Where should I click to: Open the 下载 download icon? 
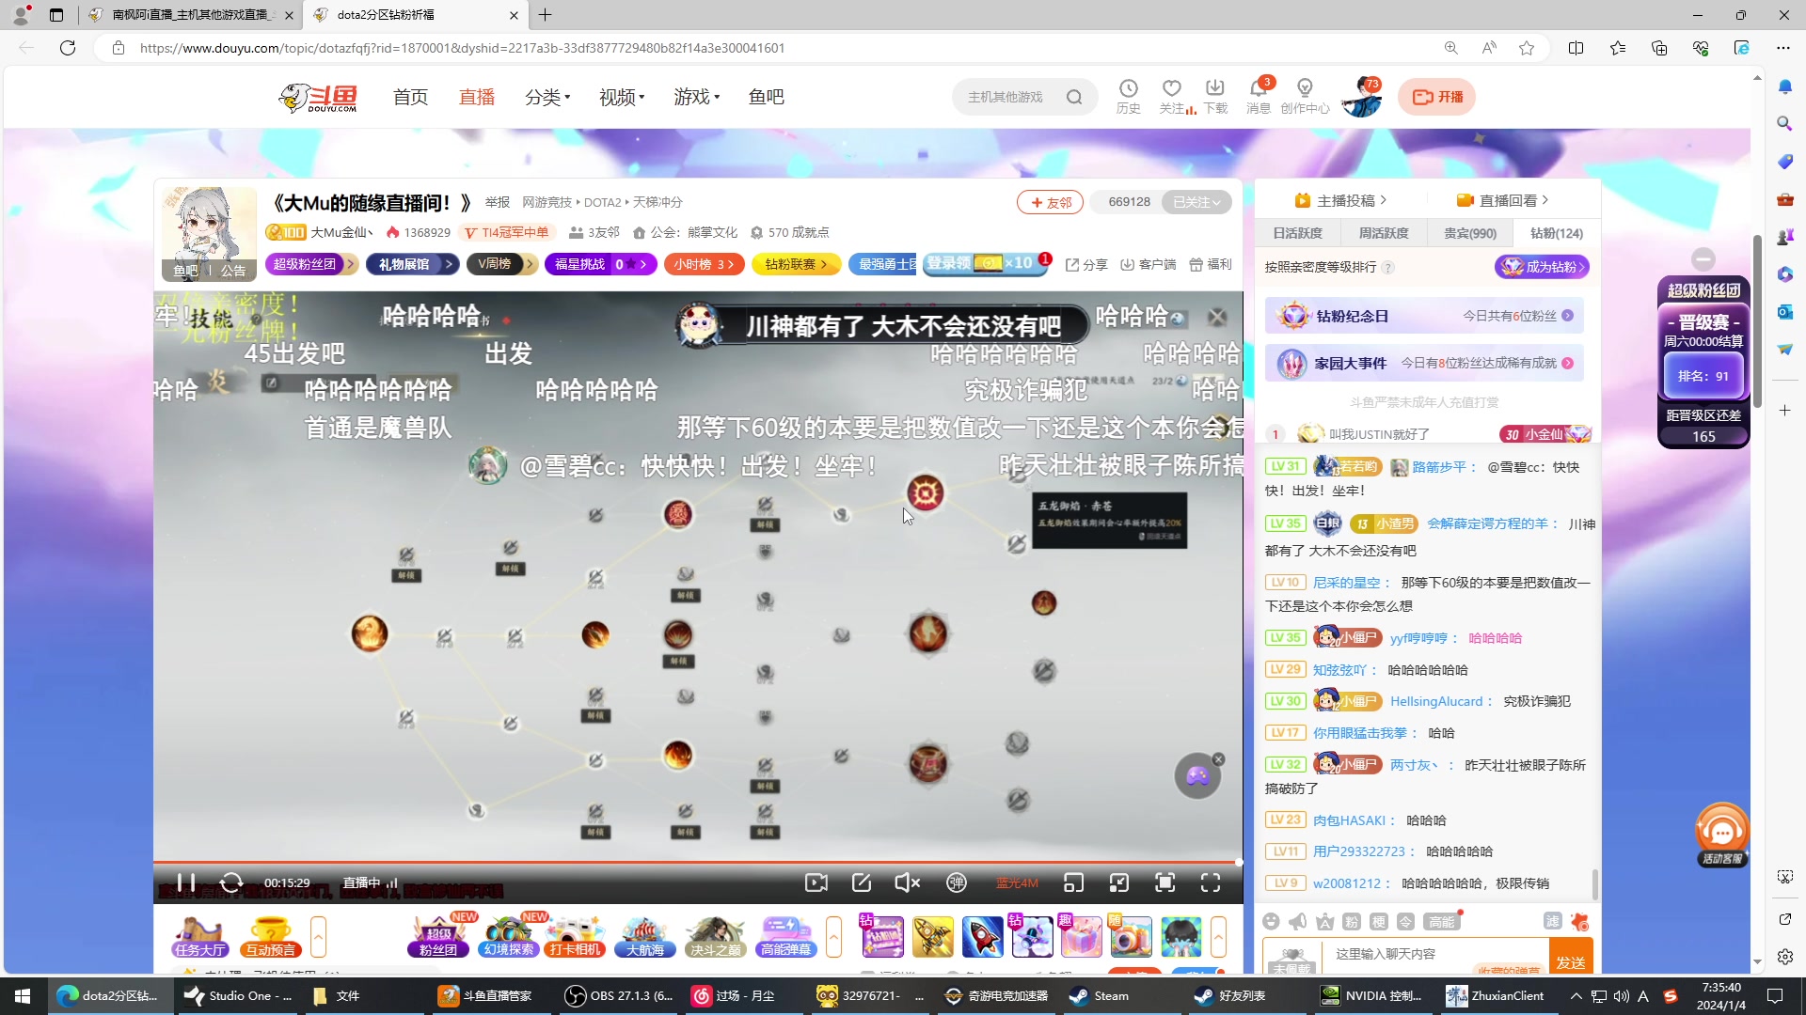[1215, 97]
